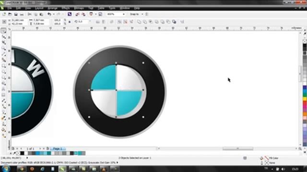Viewport: 307px width, 172px height.
Task: Expand the status bar coordinates arrow
Action: [x=27, y=158]
